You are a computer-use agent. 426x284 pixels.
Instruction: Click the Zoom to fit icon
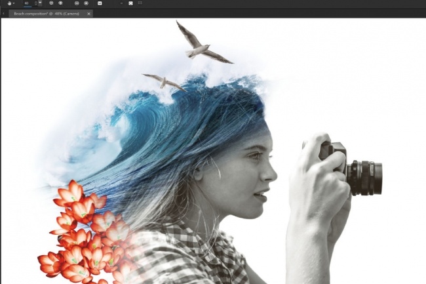pos(100,3)
